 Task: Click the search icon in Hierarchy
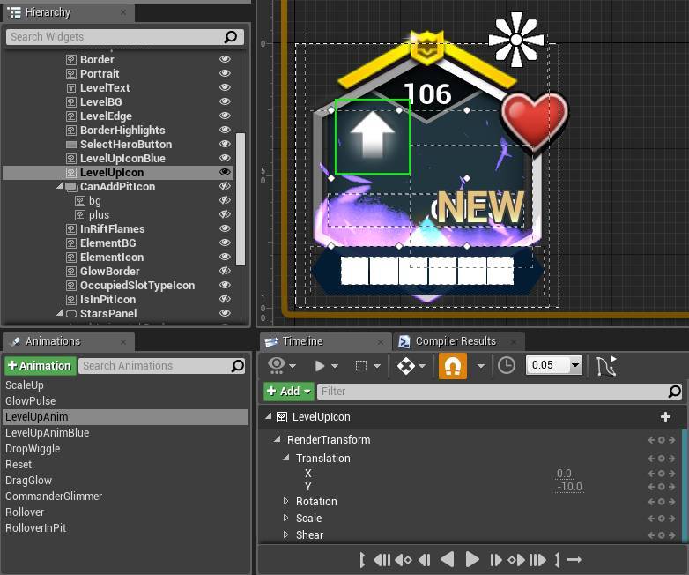pyautogui.click(x=231, y=37)
